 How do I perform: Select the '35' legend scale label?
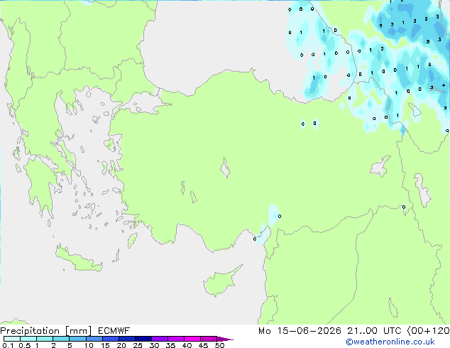170,345
